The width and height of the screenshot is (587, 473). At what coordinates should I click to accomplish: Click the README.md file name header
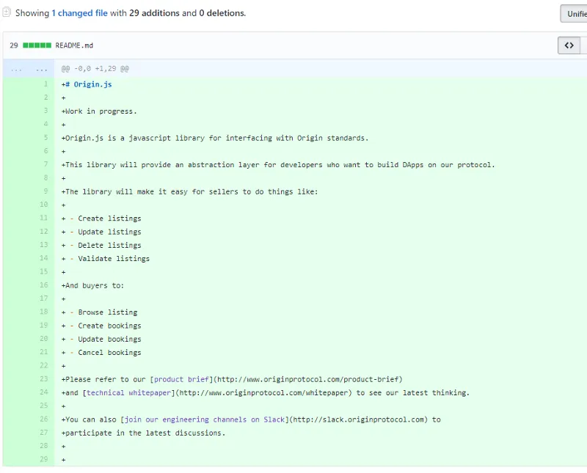tap(74, 45)
